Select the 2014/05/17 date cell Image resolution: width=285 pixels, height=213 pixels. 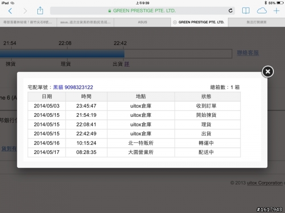[x=47, y=152]
